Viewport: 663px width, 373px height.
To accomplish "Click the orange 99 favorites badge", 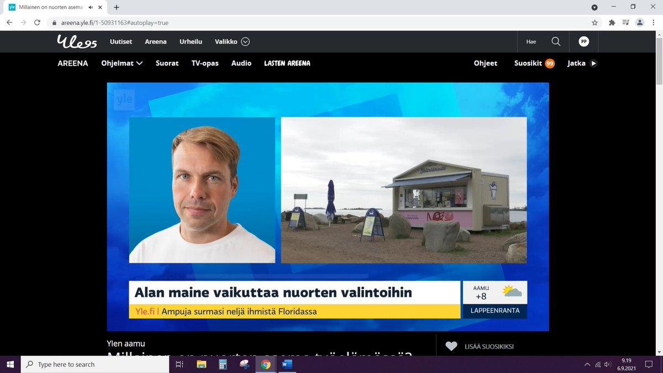I will pos(550,64).
